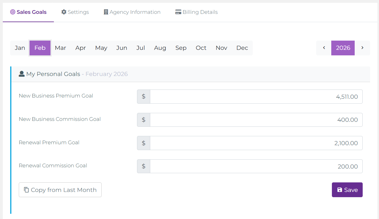Click the right chevron to advance the year
Image resolution: width=379 pixels, height=219 pixels.
[362, 48]
